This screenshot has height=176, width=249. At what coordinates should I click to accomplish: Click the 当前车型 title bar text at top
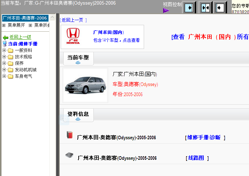(x=58, y=3)
